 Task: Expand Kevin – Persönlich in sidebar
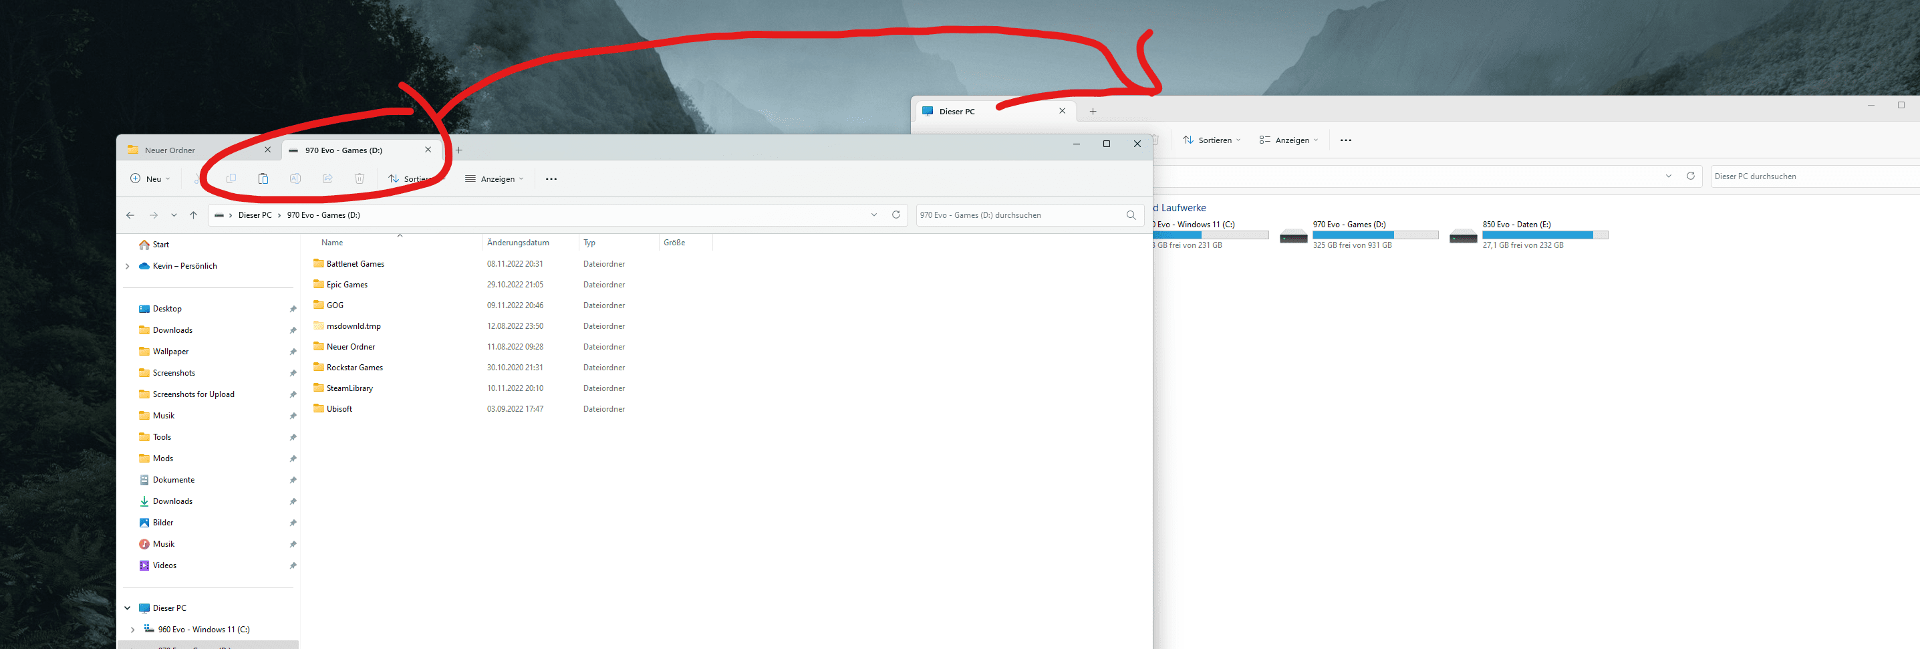128,266
